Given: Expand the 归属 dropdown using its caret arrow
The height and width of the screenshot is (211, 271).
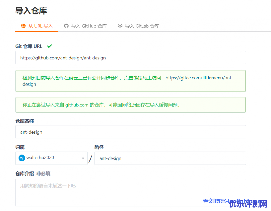Looking at the screenshot, I should [x=83, y=158].
